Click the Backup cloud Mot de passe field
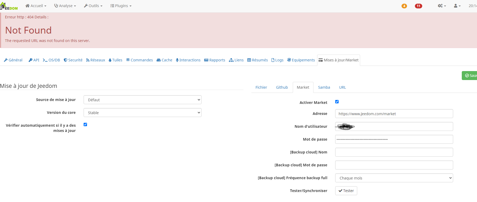Screen dimensions: 477x202 (394, 165)
